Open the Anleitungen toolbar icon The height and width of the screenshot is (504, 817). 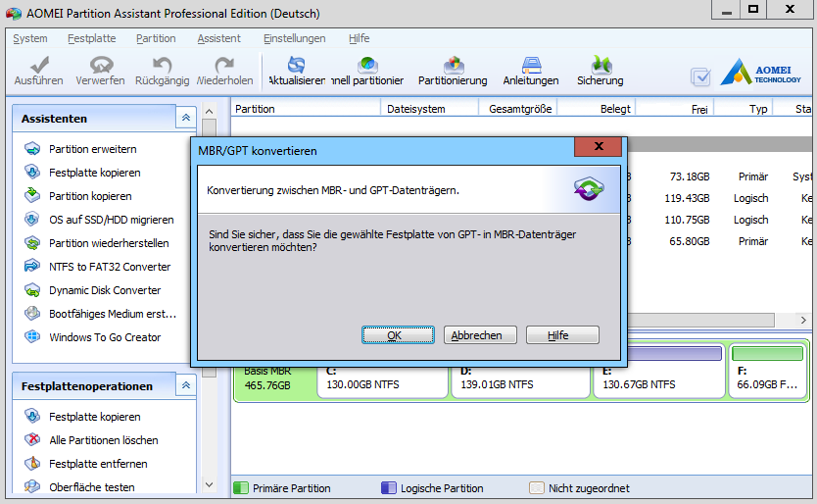[532, 65]
